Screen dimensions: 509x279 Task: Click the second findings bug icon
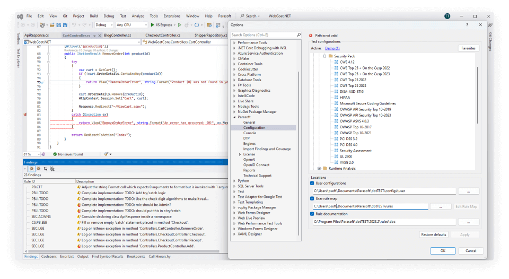(x=39, y=169)
